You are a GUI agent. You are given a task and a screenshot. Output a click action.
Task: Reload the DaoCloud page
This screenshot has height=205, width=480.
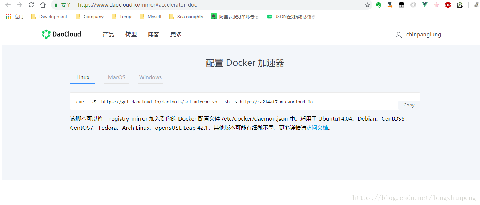[31, 5]
